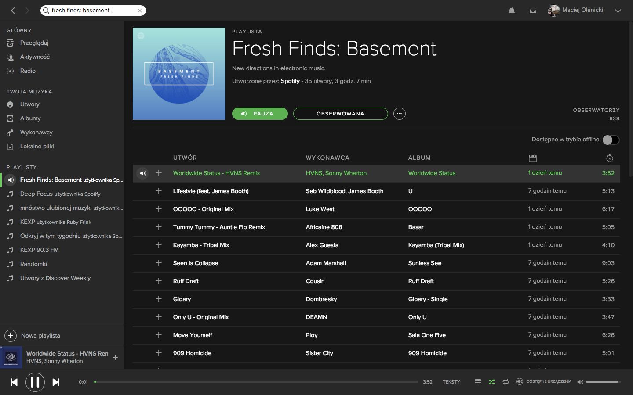
Task: Pause playback with the round pause button
Action: click(x=35, y=382)
